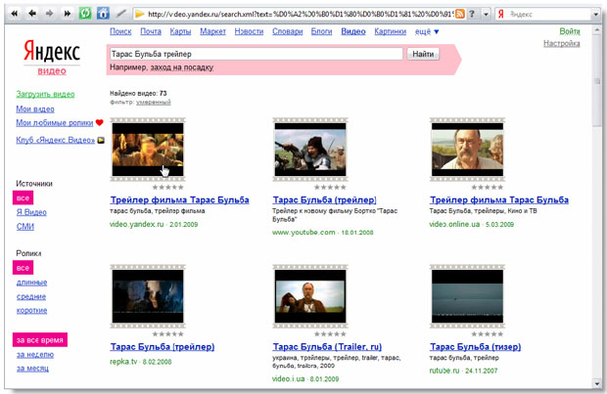Open the Мои любимые ролики link
The image size is (607, 394).
(55, 122)
